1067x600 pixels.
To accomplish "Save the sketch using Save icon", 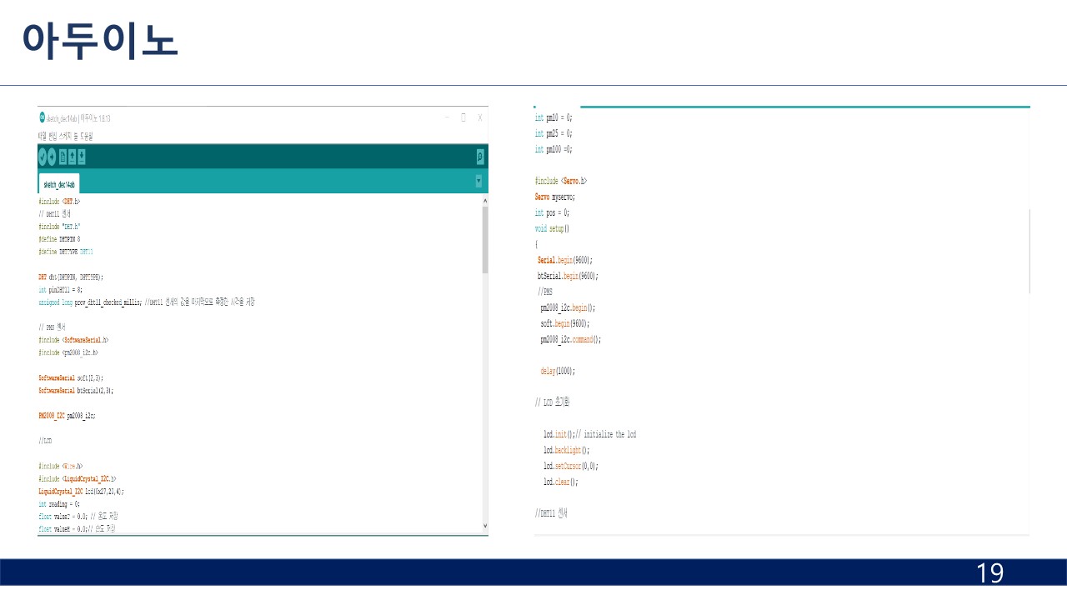I will [82, 157].
